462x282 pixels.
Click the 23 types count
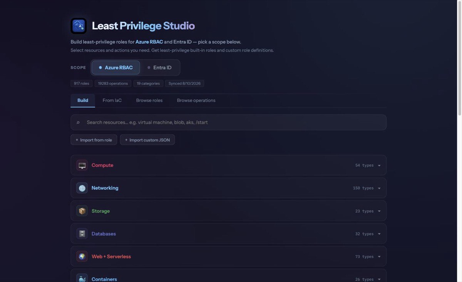coord(364,211)
